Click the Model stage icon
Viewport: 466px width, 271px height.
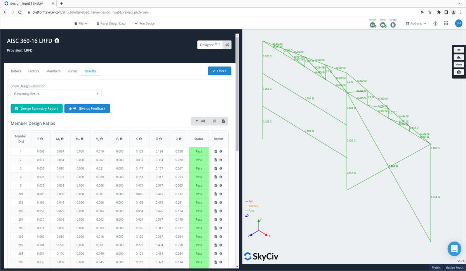372,25
